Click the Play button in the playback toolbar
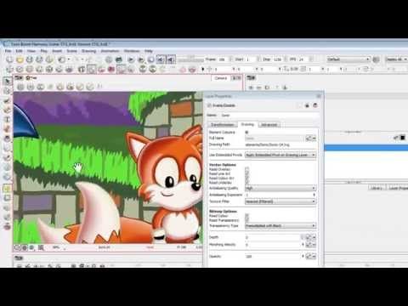This screenshot has width=408, height=306. [131, 59]
